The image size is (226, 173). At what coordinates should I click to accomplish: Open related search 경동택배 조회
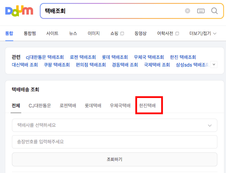[x=125, y=65]
